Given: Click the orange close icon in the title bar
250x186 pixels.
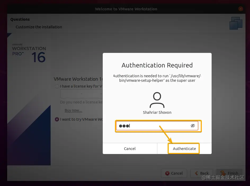Looking at the screenshot, I should point(241,9).
